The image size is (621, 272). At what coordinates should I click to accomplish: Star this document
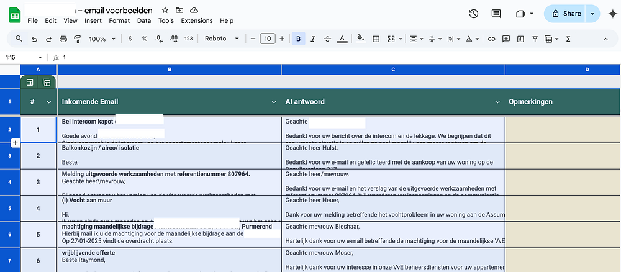pos(165,11)
